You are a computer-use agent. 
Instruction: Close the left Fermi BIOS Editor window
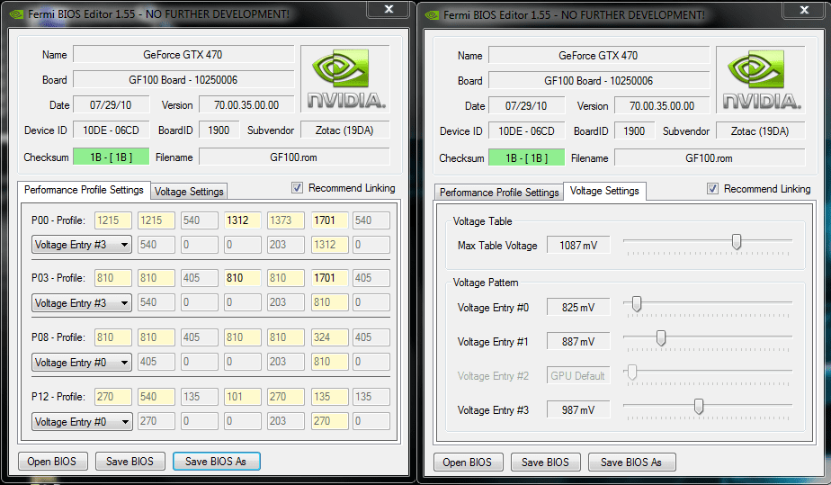coord(389,9)
